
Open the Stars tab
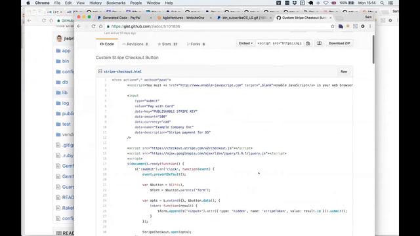pyautogui.click(x=167, y=44)
